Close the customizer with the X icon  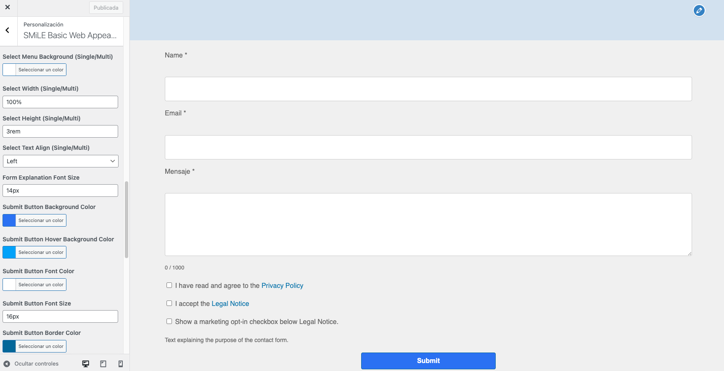pyautogui.click(x=8, y=7)
